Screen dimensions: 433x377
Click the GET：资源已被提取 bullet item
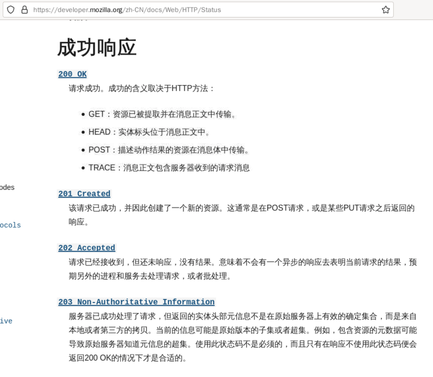(162, 114)
